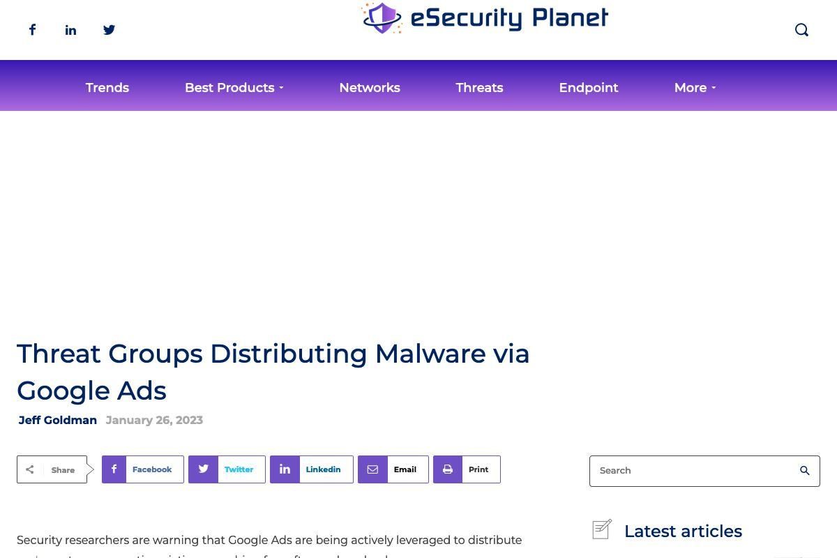Click the Twitter bird share icon
Screen dimensions: 837x558
tap(203, 469)
